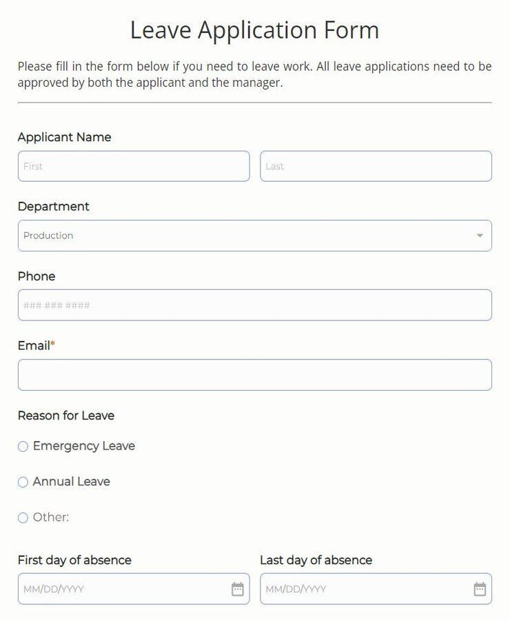
Task: Open the calendar picker for First day of absence
Action: (238, 589)
